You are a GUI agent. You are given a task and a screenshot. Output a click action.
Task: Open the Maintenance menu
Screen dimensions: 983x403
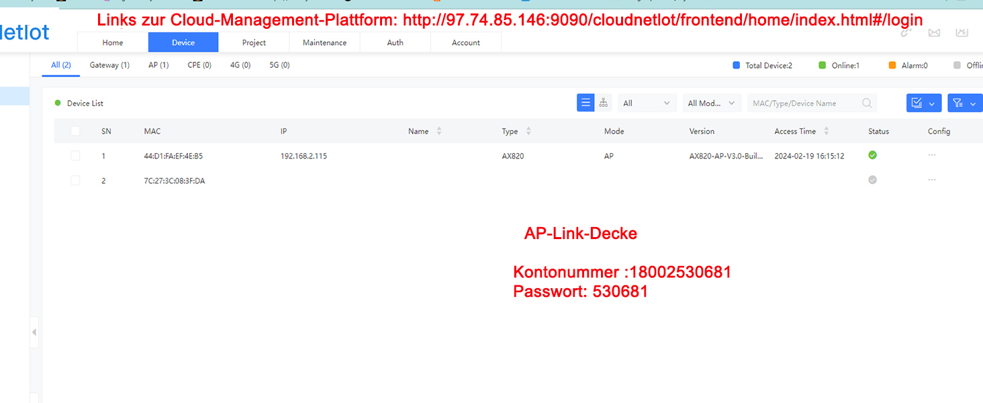coord(325,42)
